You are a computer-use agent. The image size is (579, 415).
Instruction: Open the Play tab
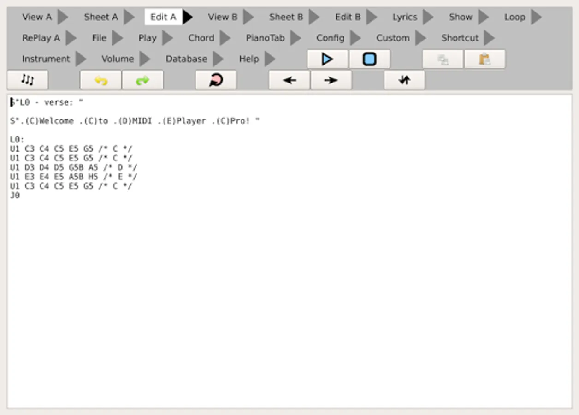tap(148, 38)
